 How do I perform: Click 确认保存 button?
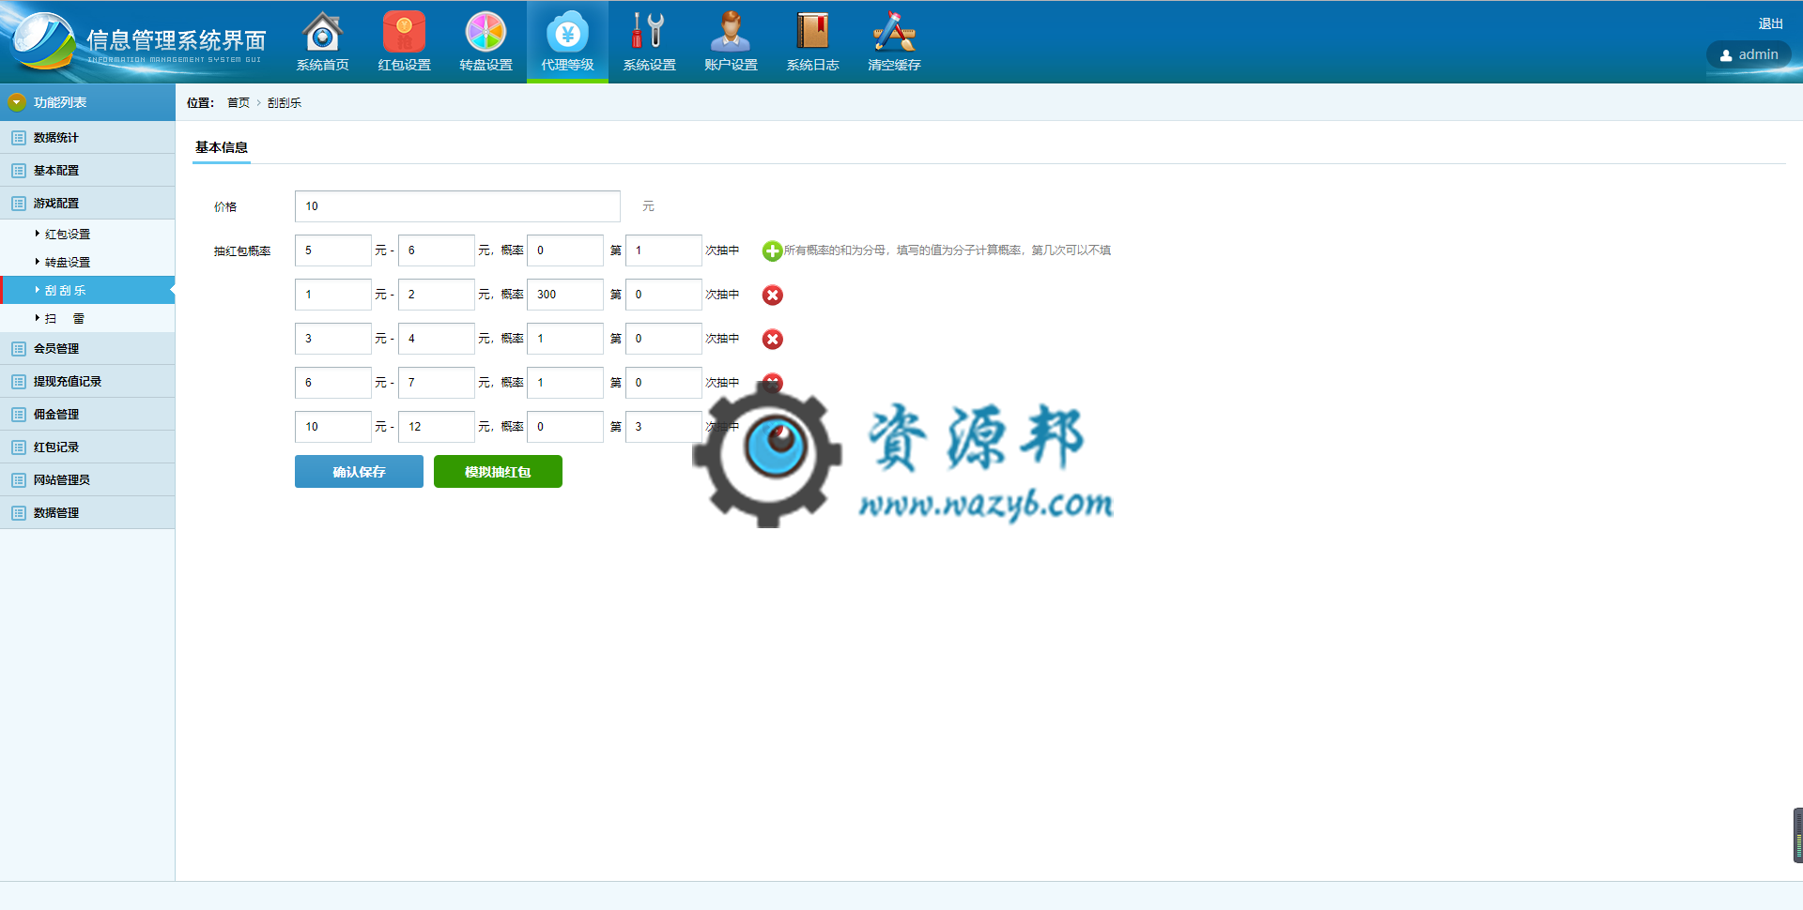tap(359, 472)
